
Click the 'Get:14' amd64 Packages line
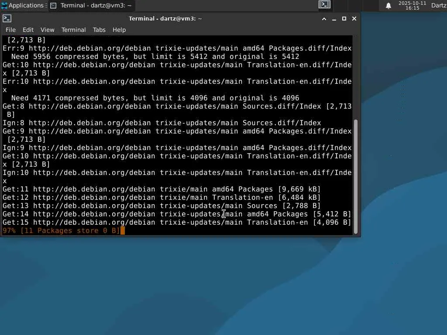click(177, 214)
